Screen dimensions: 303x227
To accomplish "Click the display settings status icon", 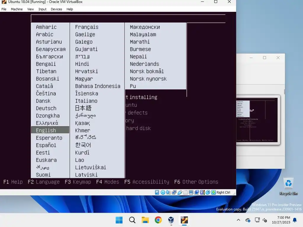I will coord(191,192).
